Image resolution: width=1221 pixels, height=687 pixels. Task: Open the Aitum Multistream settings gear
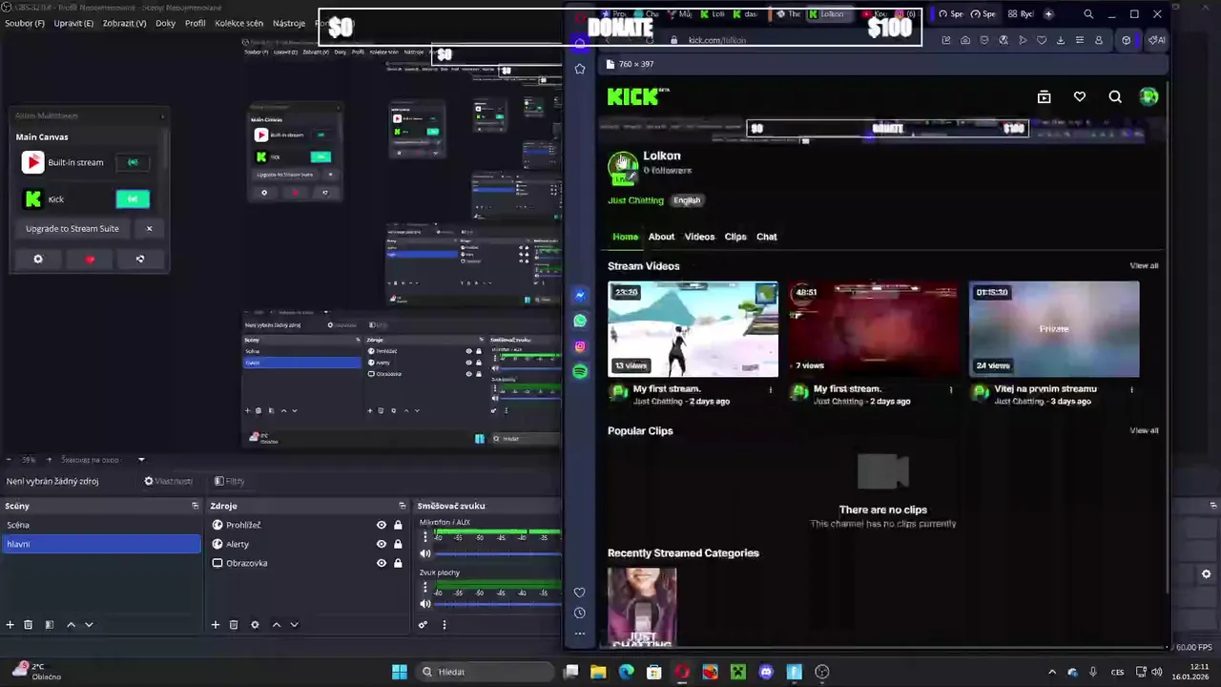38,259
